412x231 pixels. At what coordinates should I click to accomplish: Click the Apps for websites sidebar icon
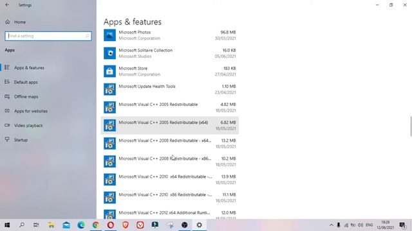click(x=7, y=111)
